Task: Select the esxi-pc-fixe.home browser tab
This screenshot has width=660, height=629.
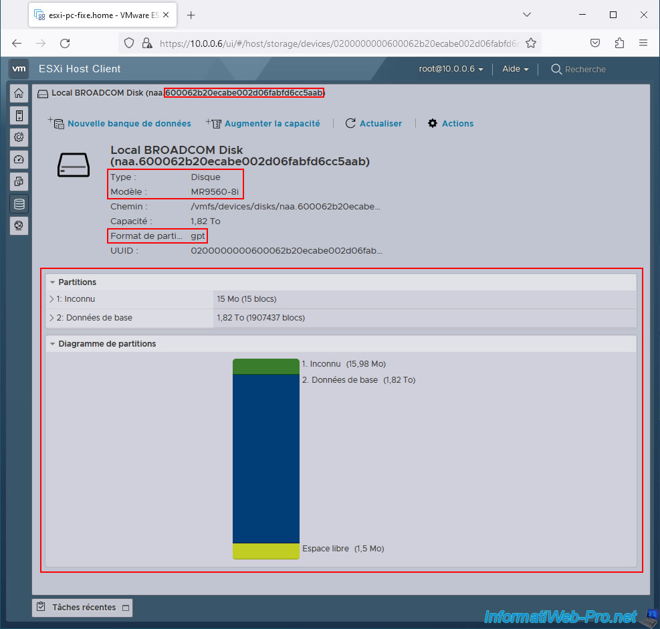Action: point(102,15)
